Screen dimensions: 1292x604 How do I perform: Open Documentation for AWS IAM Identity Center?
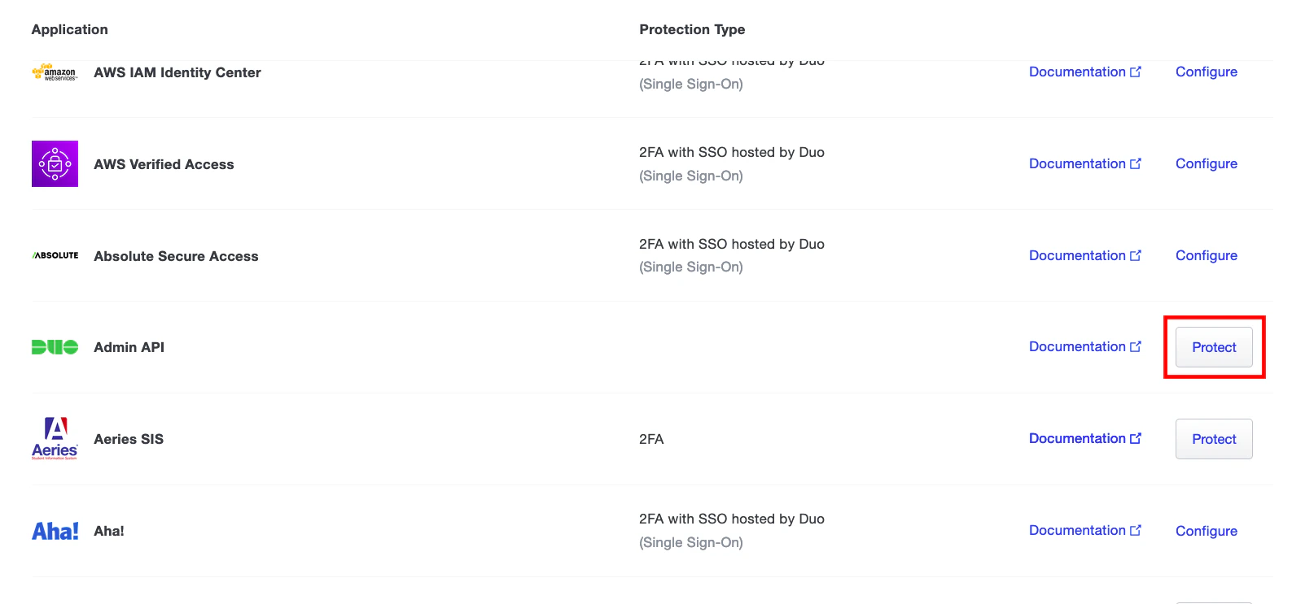pyautogui.click(x=1078, y=72)
